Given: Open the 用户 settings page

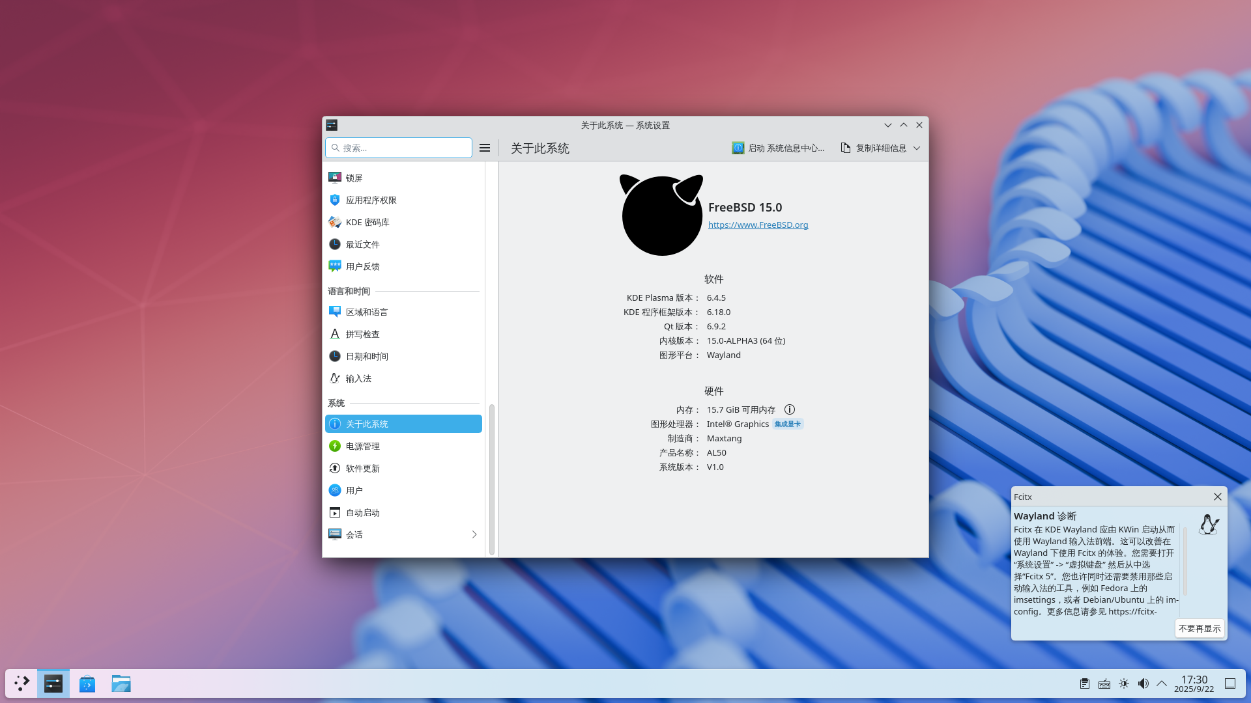Looking at the screenshot, I should [403, 490].
